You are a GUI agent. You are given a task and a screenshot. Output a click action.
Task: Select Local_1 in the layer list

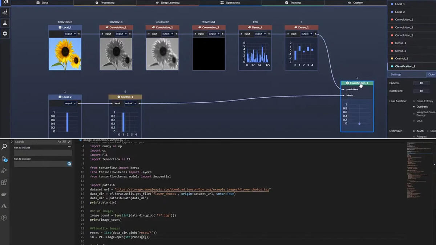(411, 4)
